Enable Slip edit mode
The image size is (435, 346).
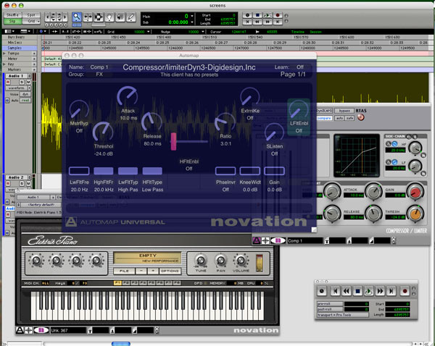[12, 21]
